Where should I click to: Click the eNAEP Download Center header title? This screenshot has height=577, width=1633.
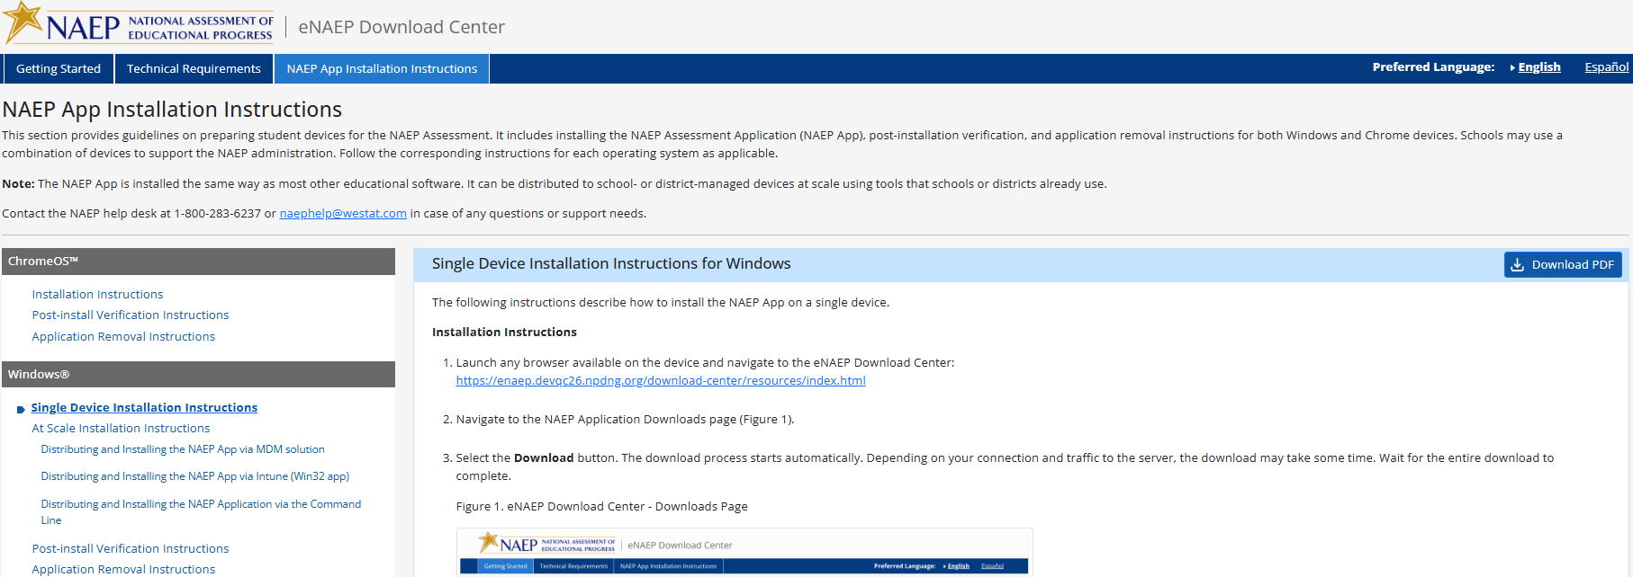[x=401, y=27]
